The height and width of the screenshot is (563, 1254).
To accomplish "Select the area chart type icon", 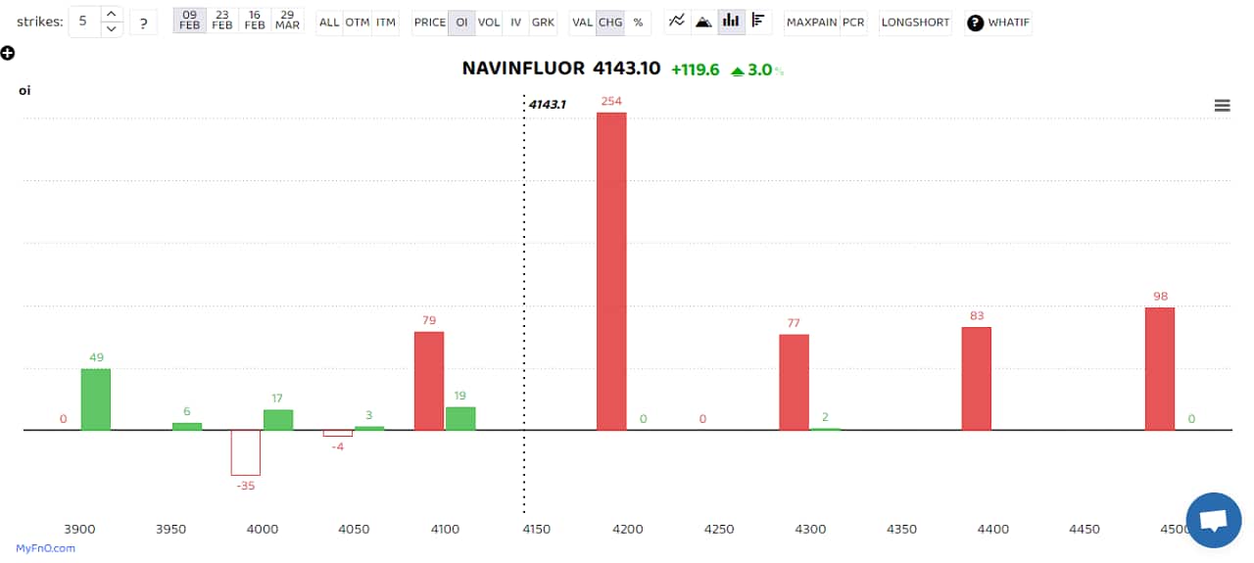I will 703,22.
